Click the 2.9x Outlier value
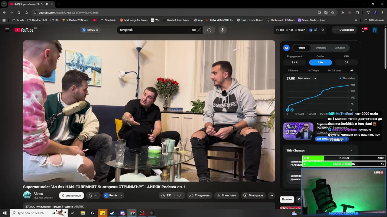The width and height of the screenshot is (387, 217). [320, 62]
